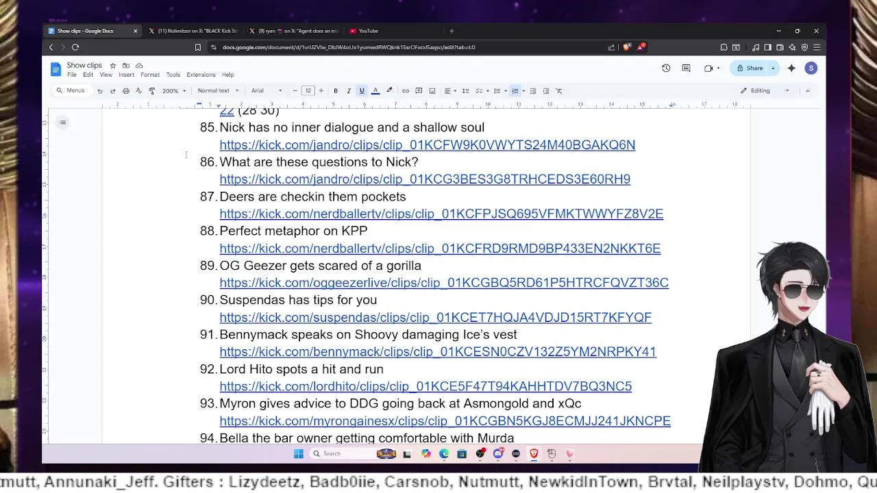Open the File menu
The width and height of the screenshot is (877, 493).
tap(71, 75)
